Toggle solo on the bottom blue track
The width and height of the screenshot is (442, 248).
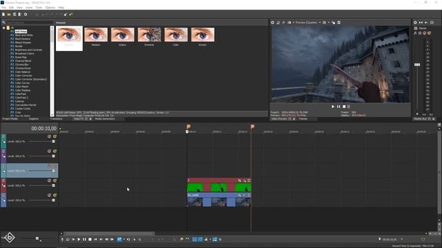click(55, 195)
